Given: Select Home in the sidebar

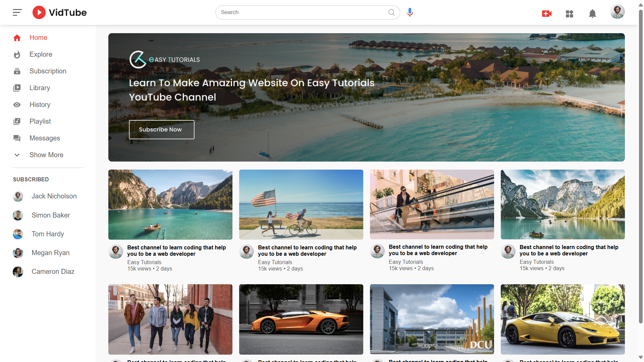Looking at the screenshot, I should pos(38,38).
